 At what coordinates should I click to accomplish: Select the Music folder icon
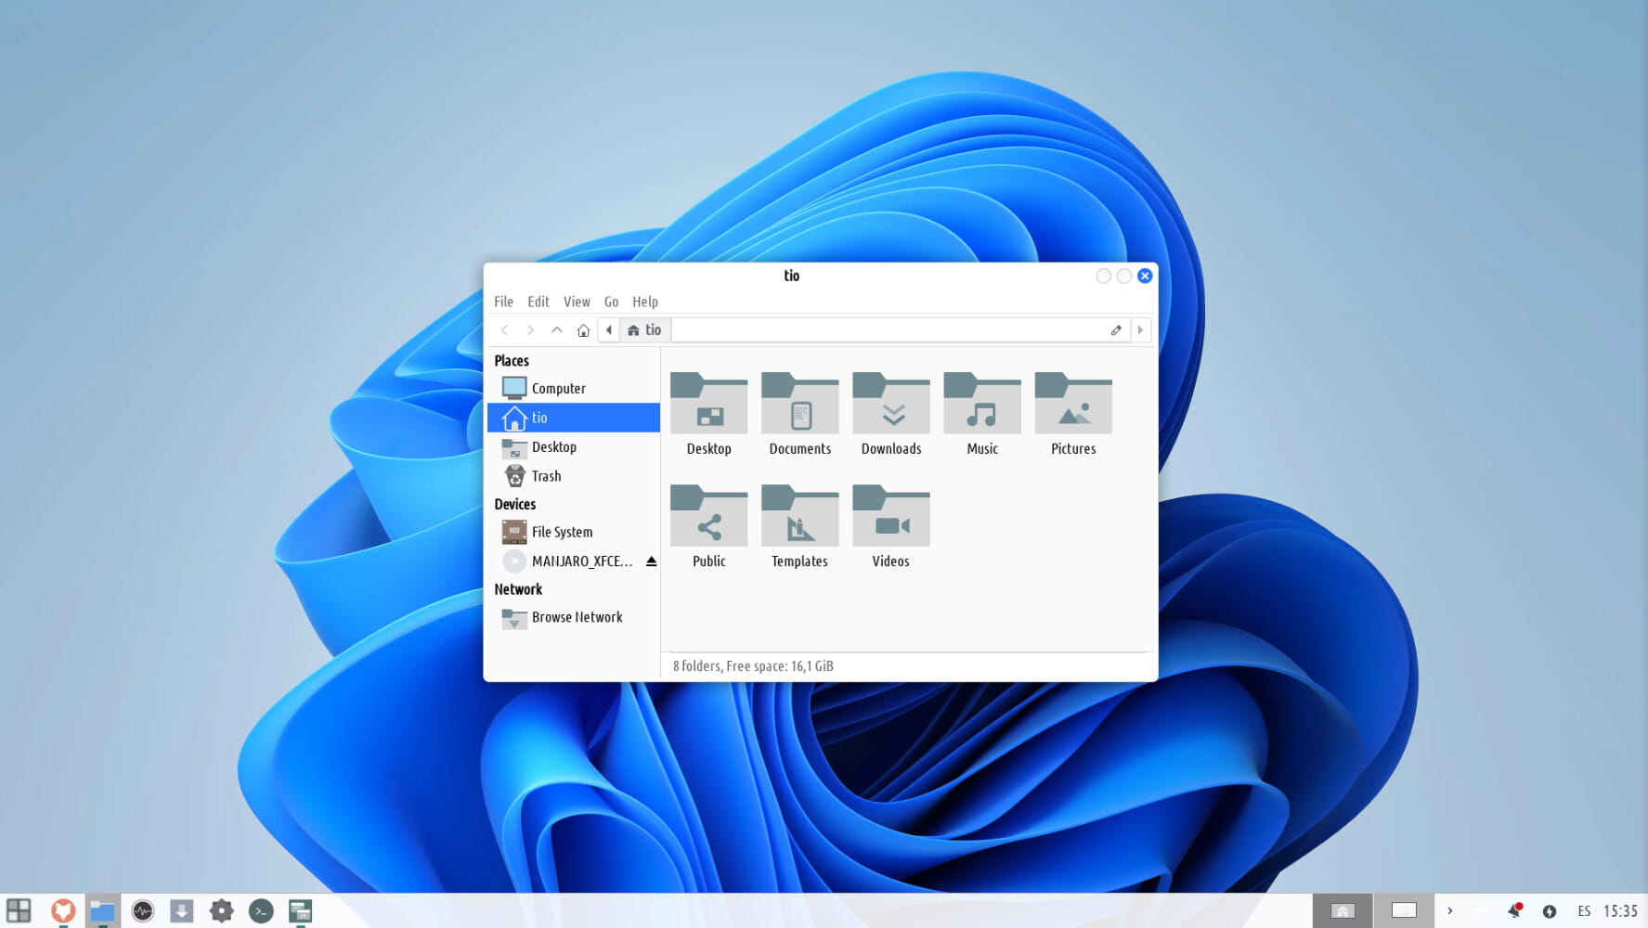(981, 405)
